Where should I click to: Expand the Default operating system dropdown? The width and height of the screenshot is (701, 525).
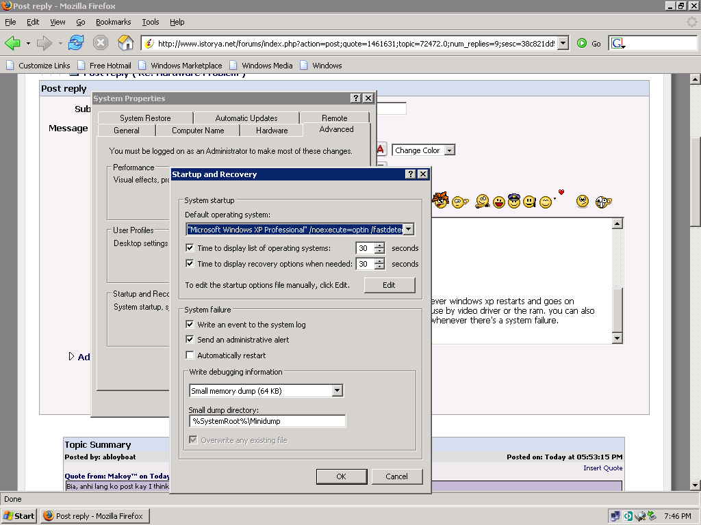pos(408,230)
